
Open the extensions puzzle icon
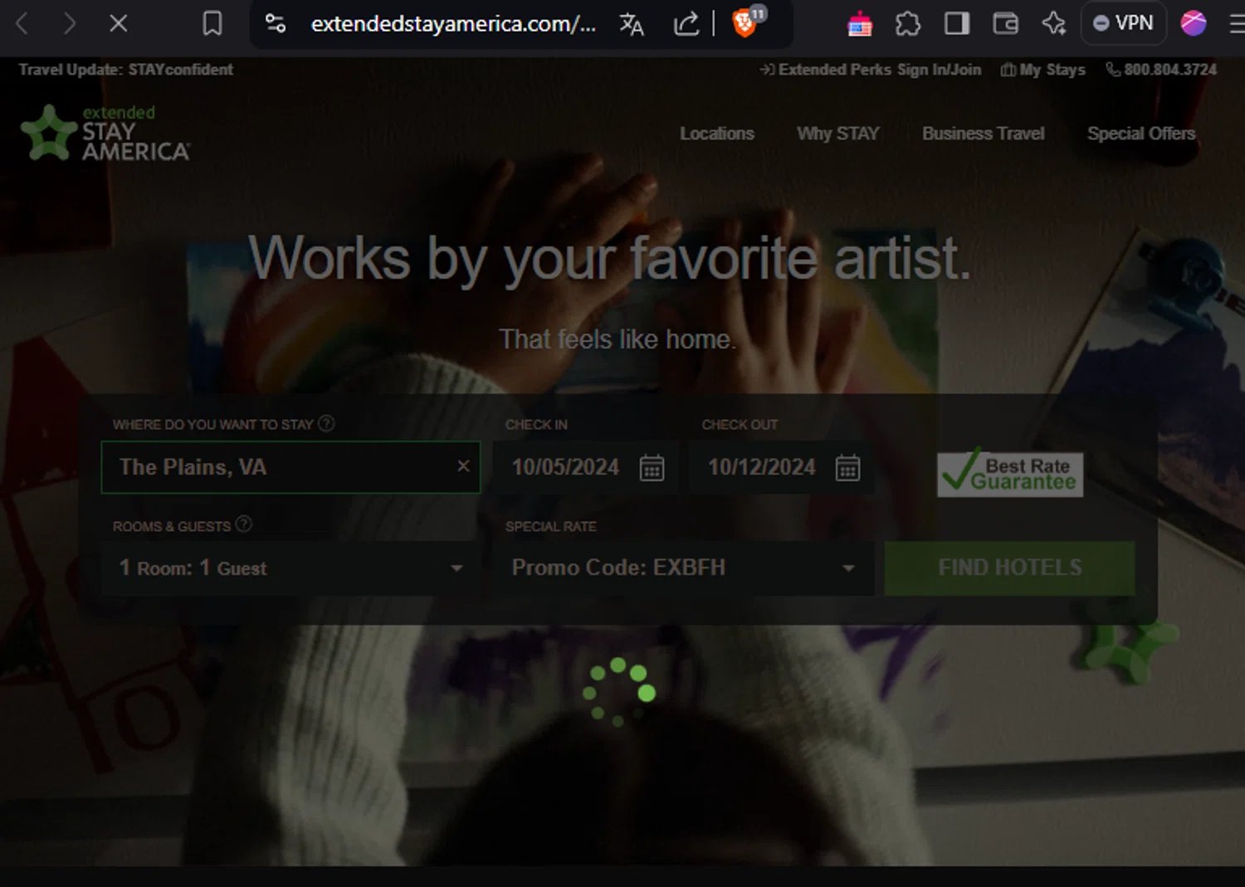tap(908, 23)
